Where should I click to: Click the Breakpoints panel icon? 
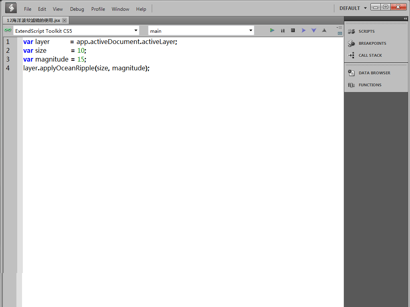[x=351, y=43]
